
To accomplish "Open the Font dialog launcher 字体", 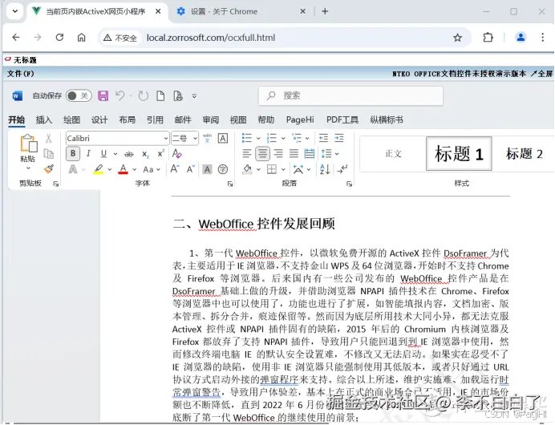I will coord(230,184).
